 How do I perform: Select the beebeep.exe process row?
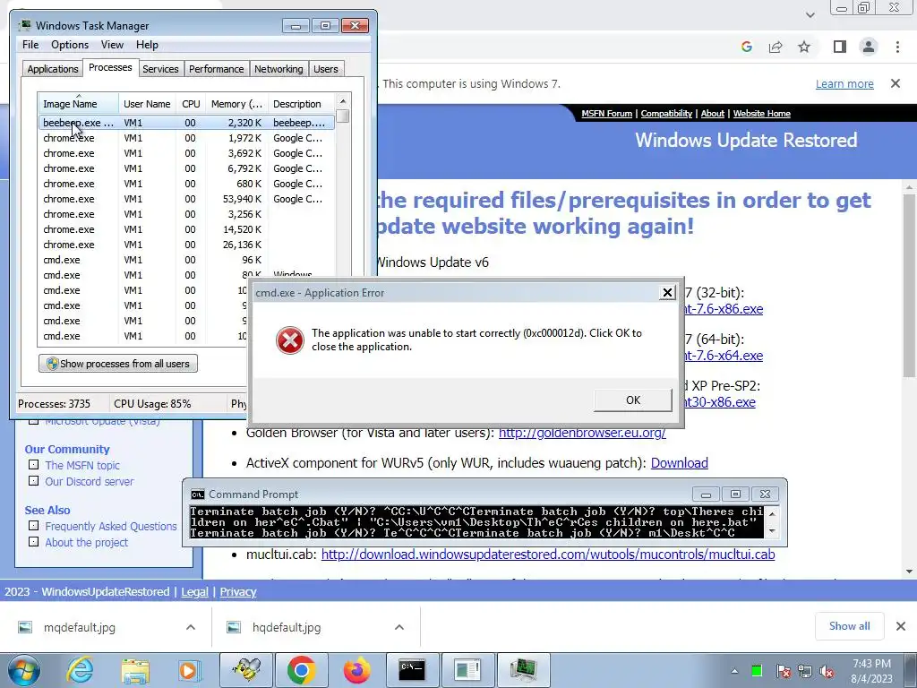[186, 123]
